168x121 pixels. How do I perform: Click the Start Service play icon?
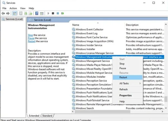pyautogui.click(x=48, y=13)
